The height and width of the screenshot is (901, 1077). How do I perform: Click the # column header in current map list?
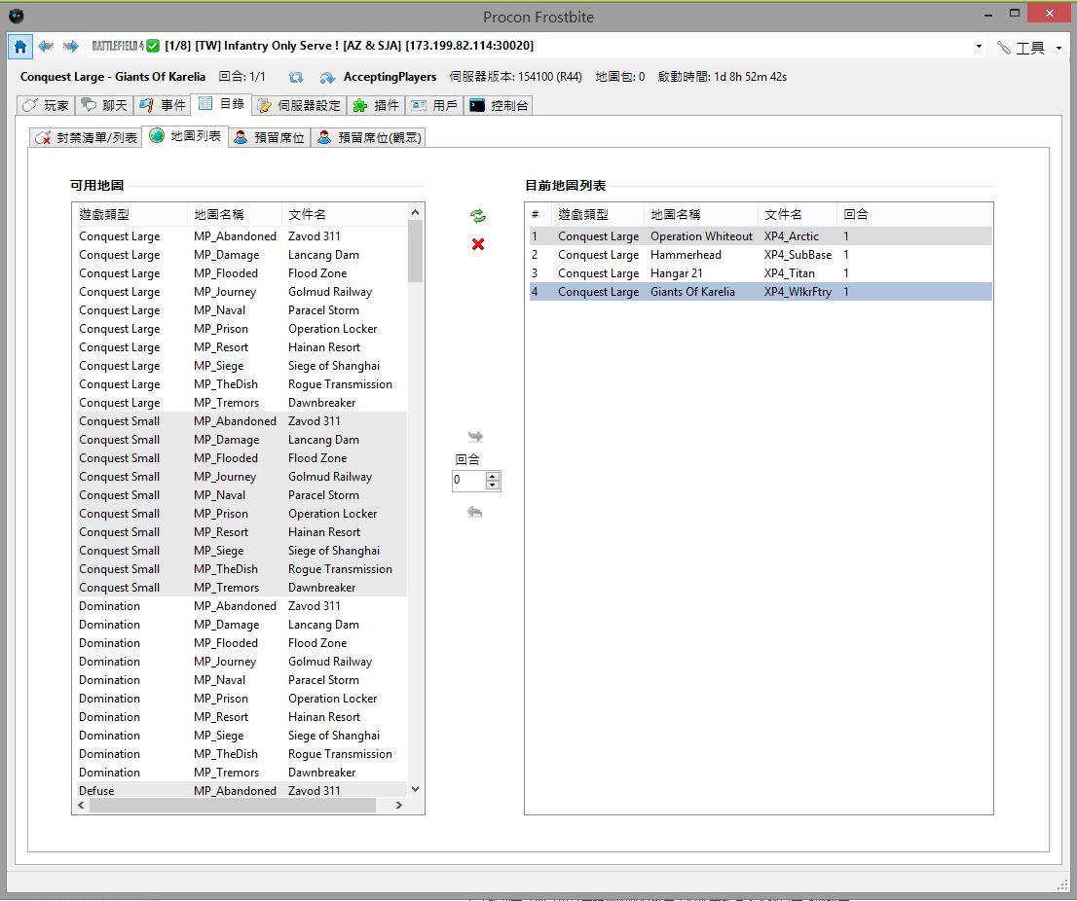tap(539, 214)
